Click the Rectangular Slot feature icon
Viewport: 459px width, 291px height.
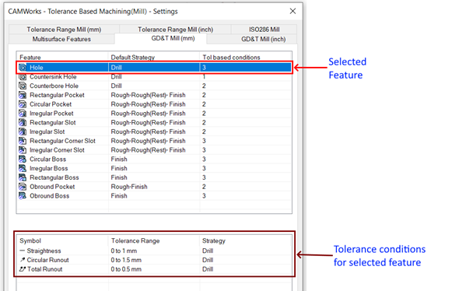click(23, 122)
